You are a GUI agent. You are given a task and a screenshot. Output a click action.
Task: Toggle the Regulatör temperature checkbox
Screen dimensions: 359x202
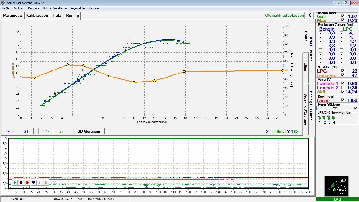coord(342,75)
